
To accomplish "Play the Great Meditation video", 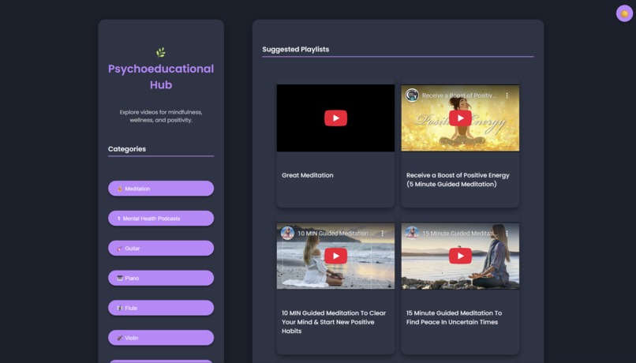I will coord(335,118).
